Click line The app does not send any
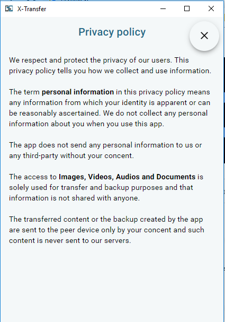The width and height of the screenshot is (225, 322). click(105, 145)
